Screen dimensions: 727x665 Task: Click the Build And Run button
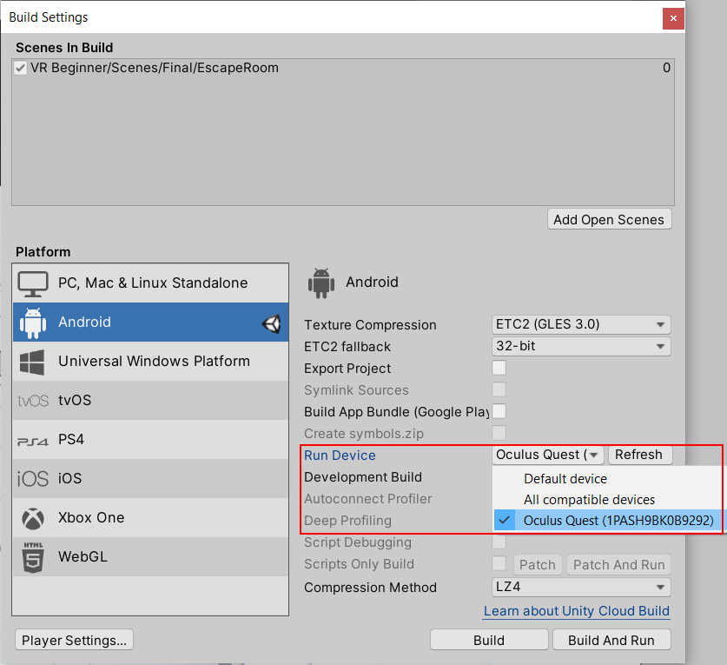(x=611, y=641)
